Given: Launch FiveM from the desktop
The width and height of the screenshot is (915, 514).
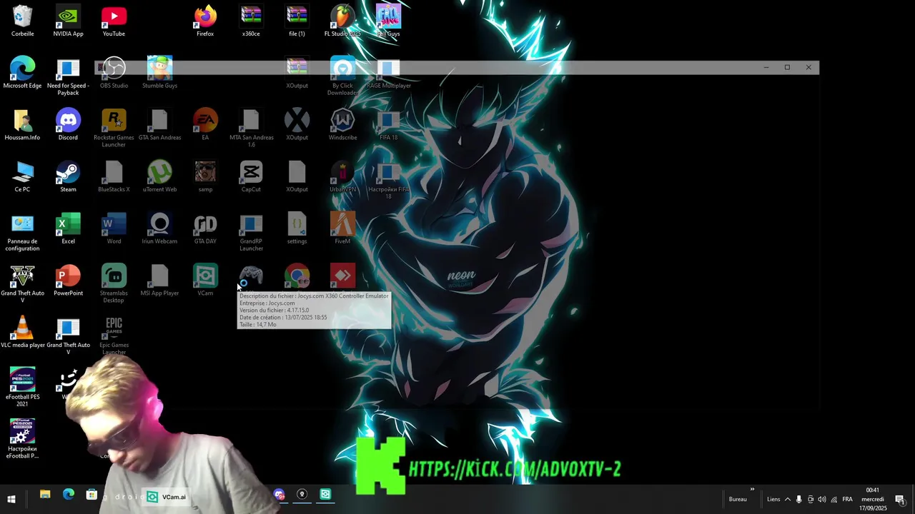Looking at the screenshot, I should pyautogui.click(x=342, y=229).
